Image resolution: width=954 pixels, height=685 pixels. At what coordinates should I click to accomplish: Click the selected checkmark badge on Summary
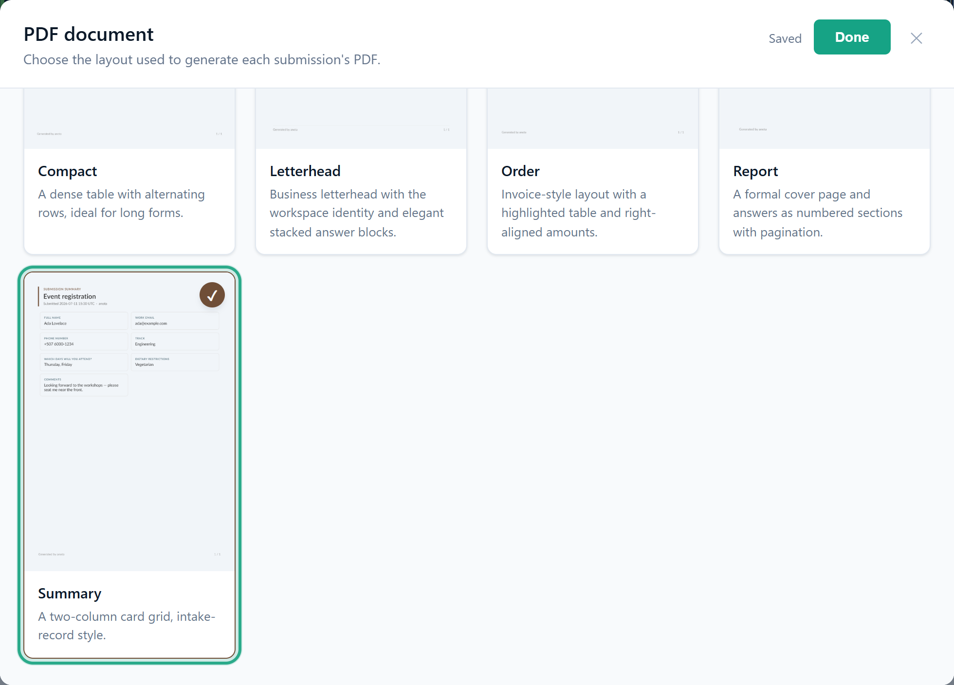click(x=212, y=295)
